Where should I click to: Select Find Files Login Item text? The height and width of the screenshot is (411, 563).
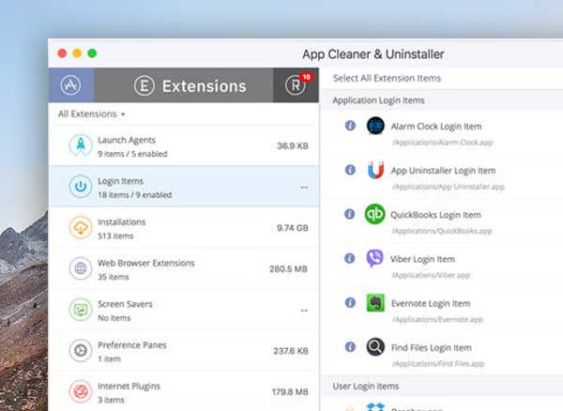(x=432, y=347)
